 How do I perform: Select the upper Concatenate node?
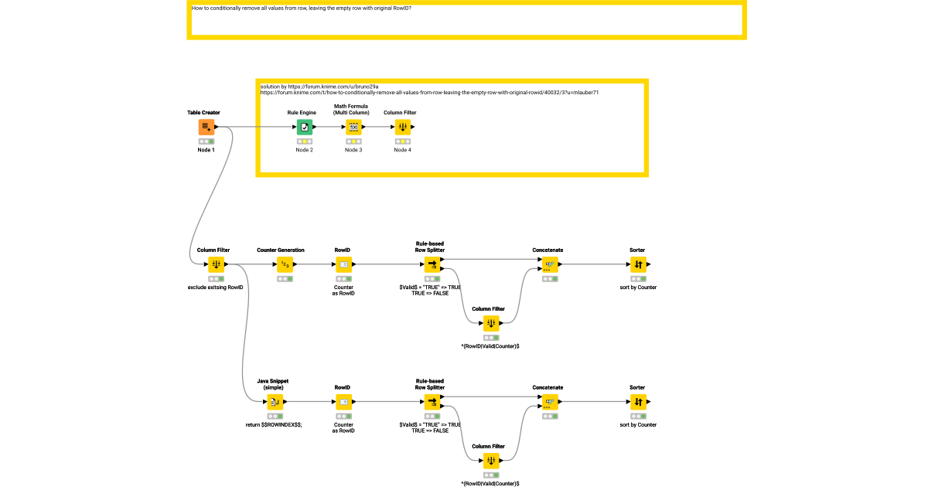[x=549, y=264]
